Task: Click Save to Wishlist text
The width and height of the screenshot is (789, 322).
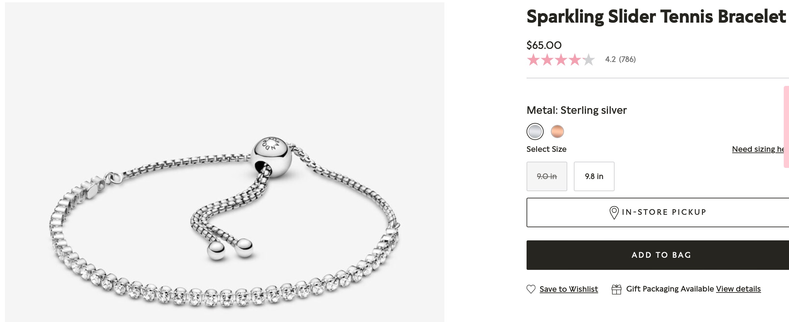Action: (569, 289)
